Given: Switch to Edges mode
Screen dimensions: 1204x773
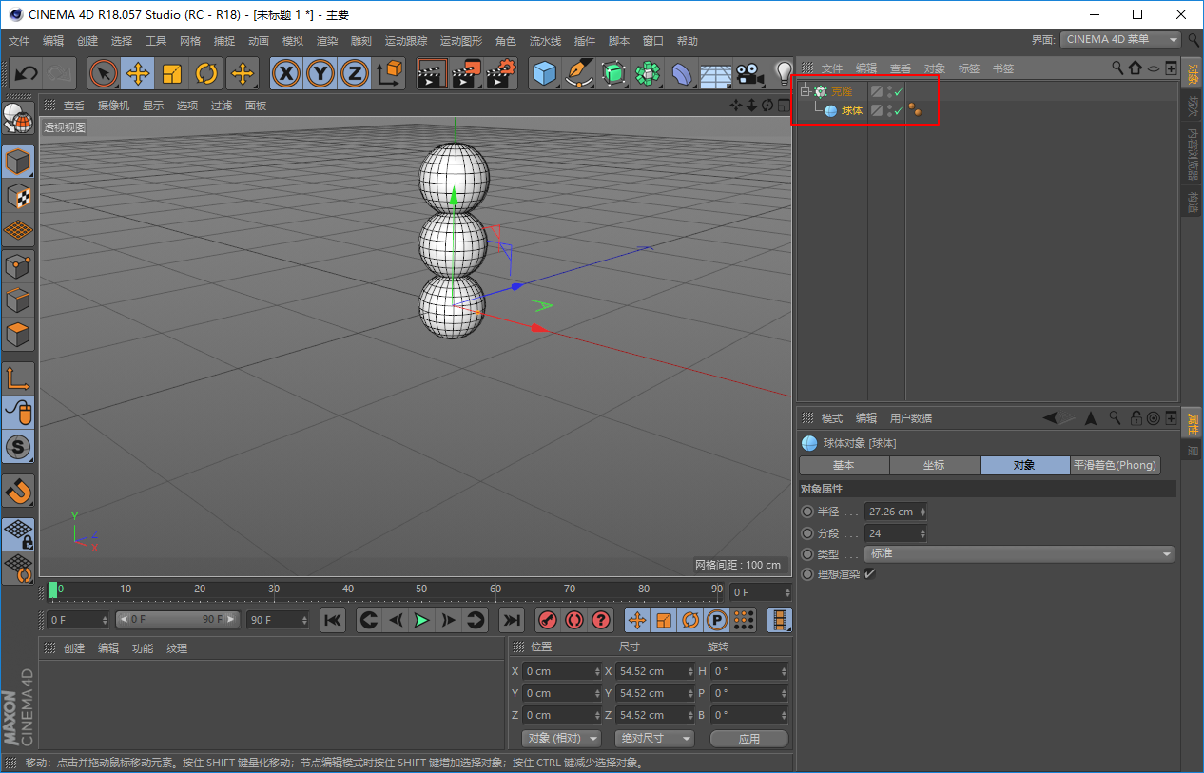Looking at the screenshot, I should pos(19,300).
